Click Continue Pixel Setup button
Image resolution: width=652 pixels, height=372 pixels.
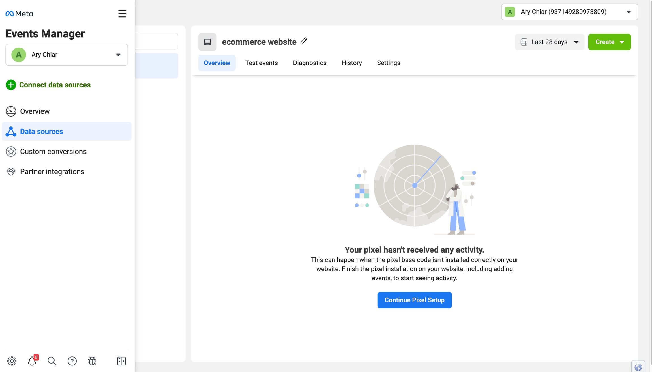414,300
